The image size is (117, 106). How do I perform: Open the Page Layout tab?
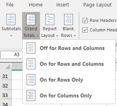tap(97, 5)
